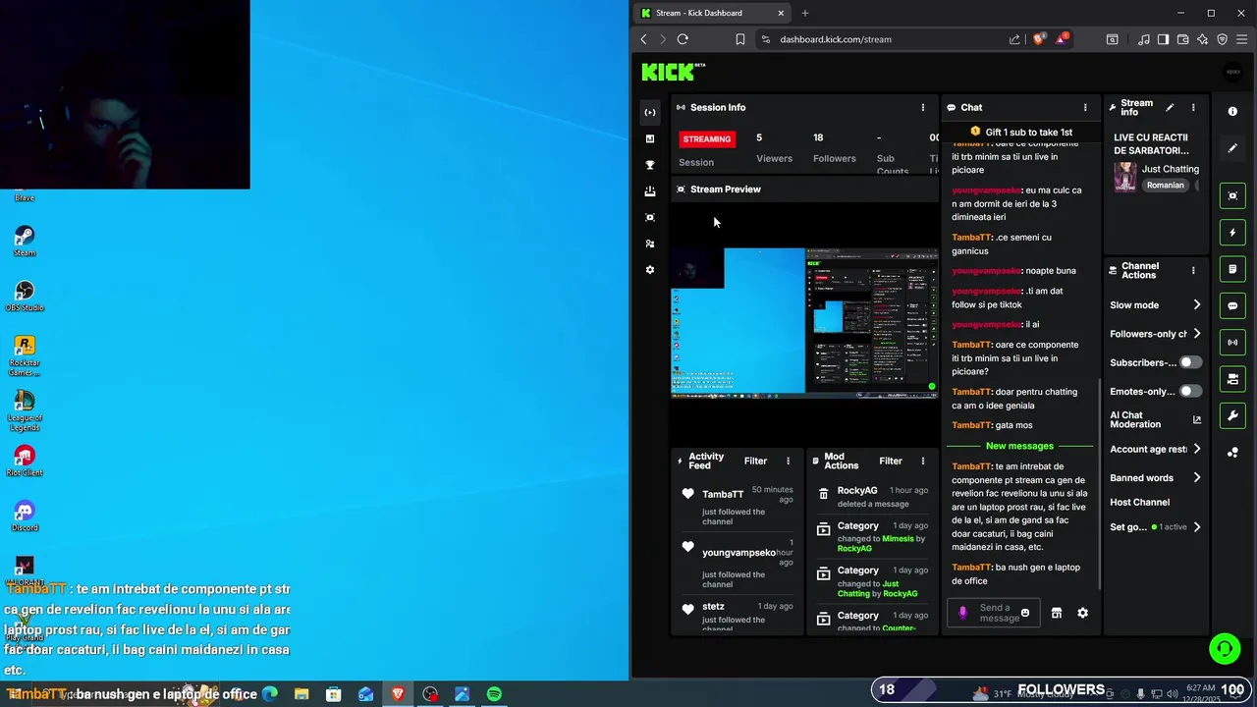
Task: Edit stream info with the pencil icon
Action: pyautogui.click(x=1170, y=107)
